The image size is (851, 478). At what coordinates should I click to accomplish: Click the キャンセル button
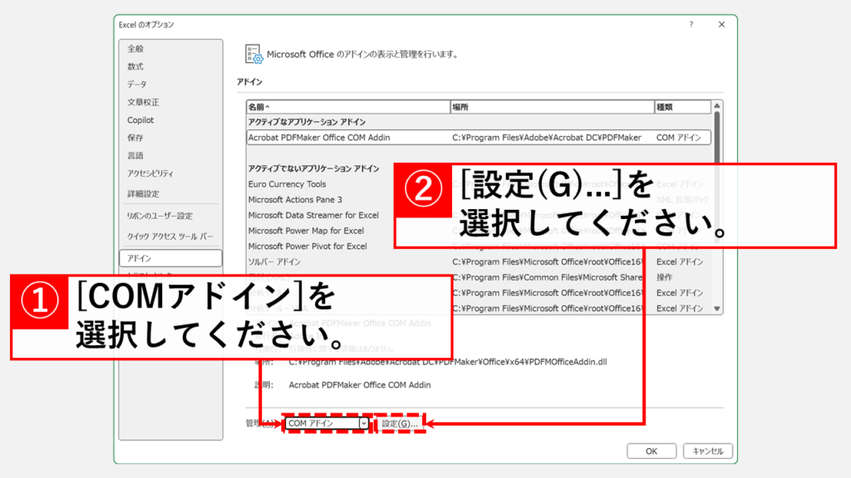pyautogui.click(x=707, y=451)
